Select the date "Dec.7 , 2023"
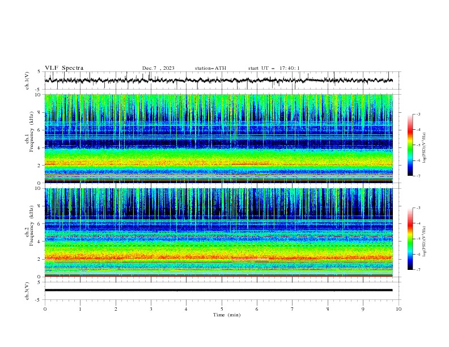The height and width of the screenshot is (347, 449). pyautogui.click(x=158, y=68)
